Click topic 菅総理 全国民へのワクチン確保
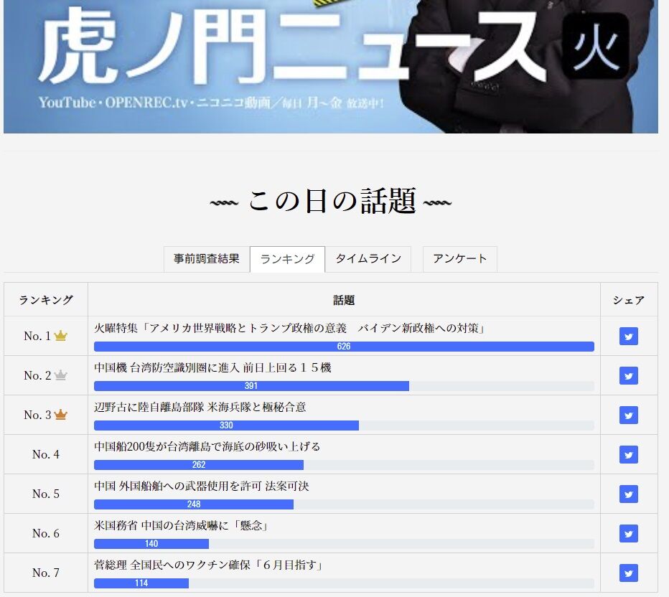The height and width of the screenshot is (597, 669). point(210,565)
